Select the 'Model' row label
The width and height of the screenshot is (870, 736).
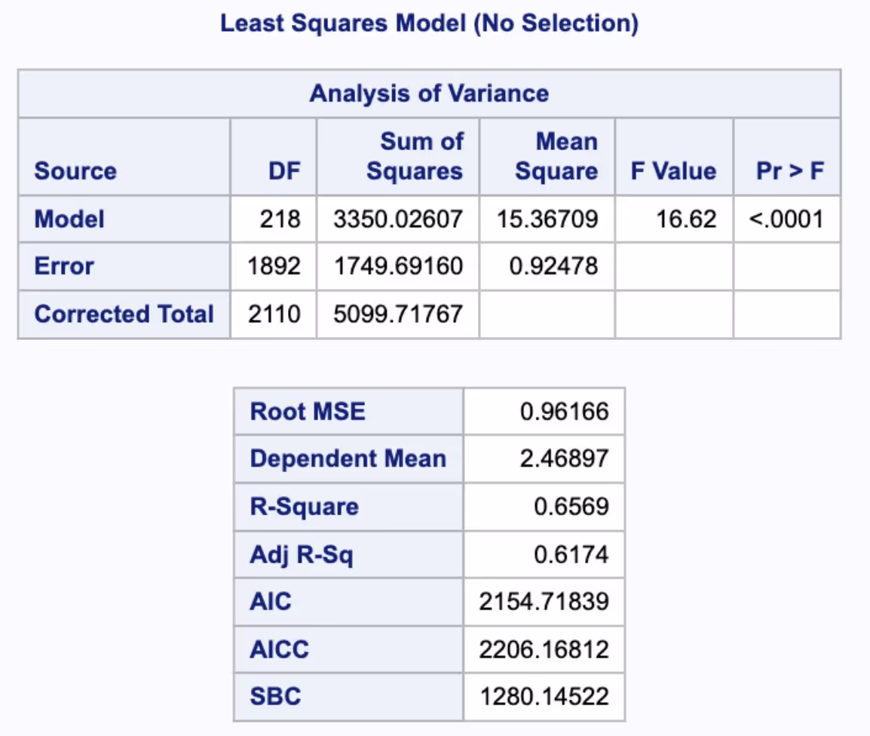pyautogui.click(x=69, y=219)
